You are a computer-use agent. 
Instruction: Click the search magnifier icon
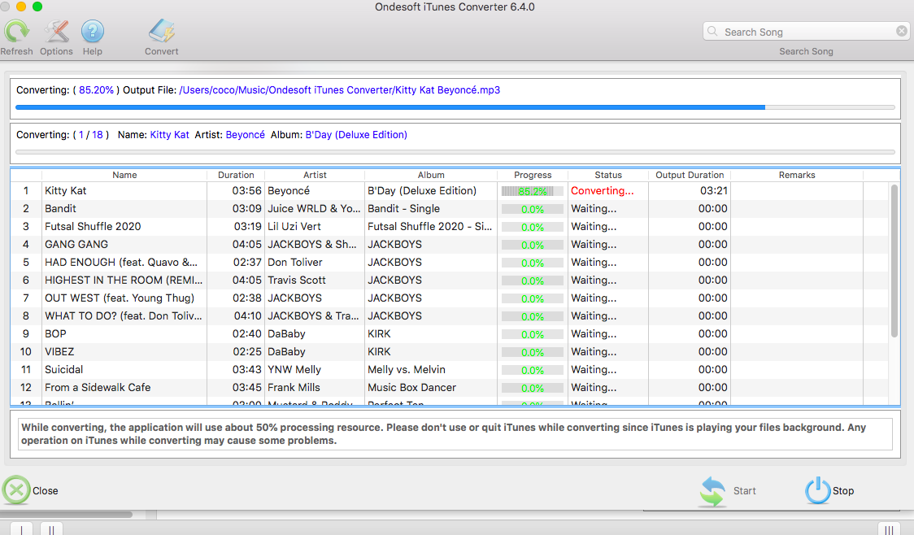[x=712, y=32]
